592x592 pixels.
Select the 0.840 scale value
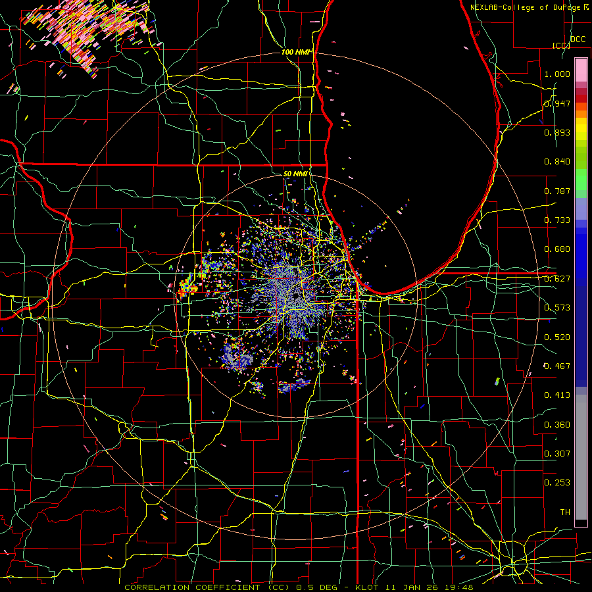pyautogui.click(x=557, y=162)
